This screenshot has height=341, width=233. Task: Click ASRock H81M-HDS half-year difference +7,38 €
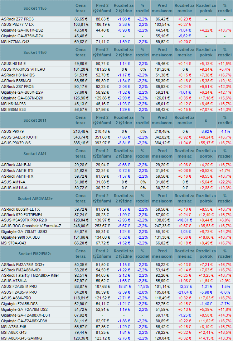pos(206,75)
